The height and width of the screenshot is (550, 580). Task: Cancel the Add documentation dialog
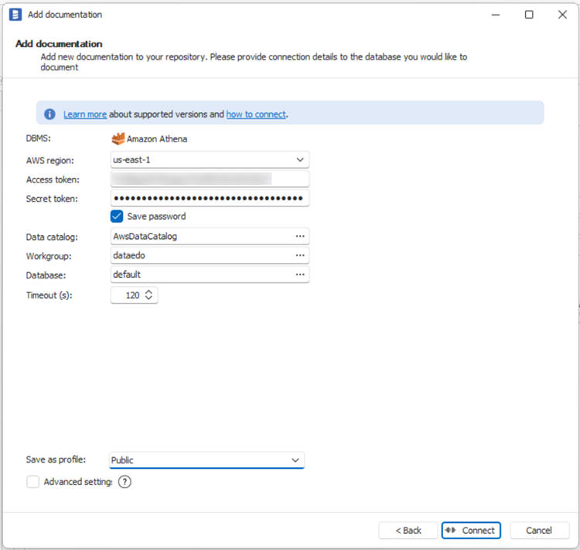coord(539,531)
